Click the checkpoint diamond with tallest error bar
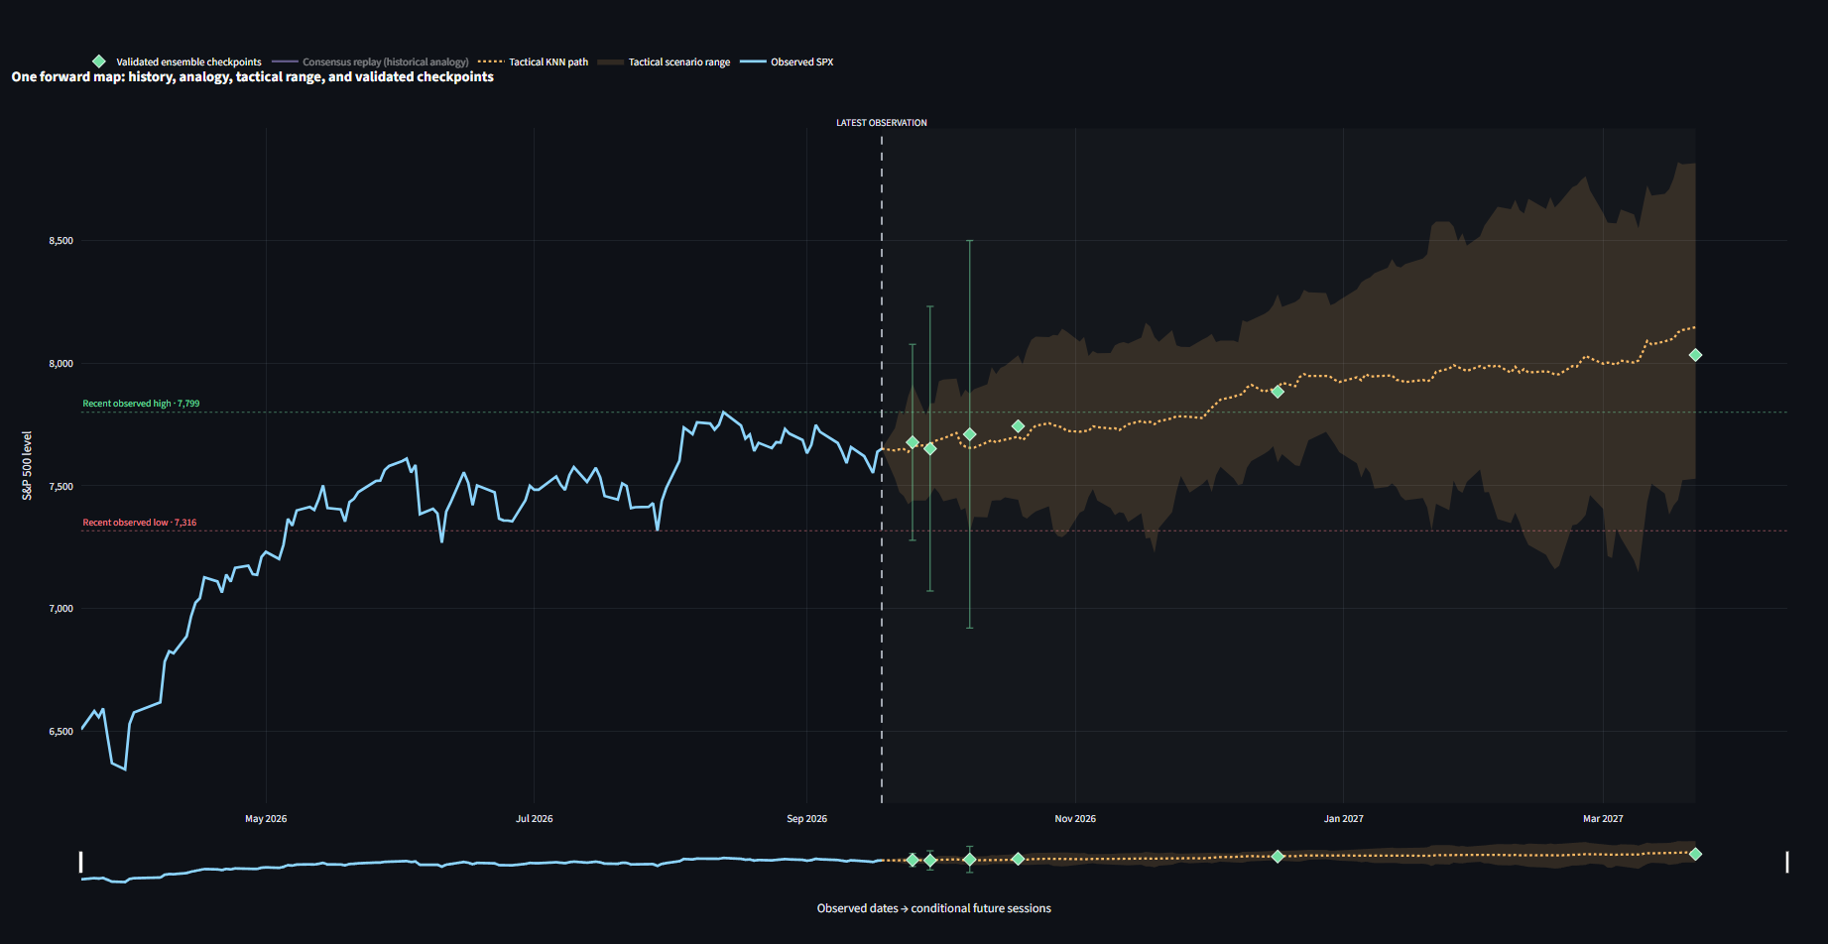 coord(969,434)
